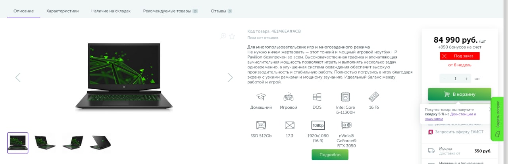Click the 16 Гб memory icon
Viewport: 508px width, 164px height.
tap(373, 97)
